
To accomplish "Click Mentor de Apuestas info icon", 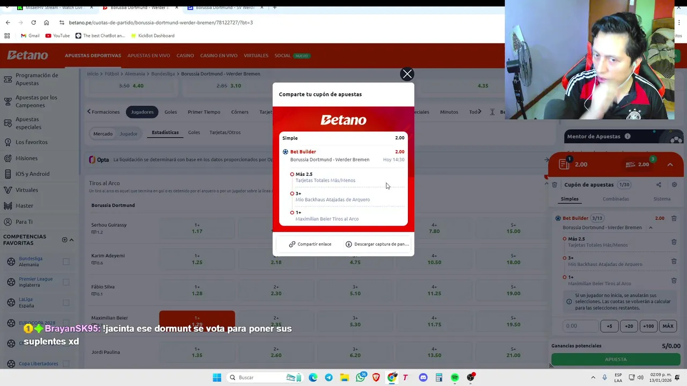I will click(627, 136).
